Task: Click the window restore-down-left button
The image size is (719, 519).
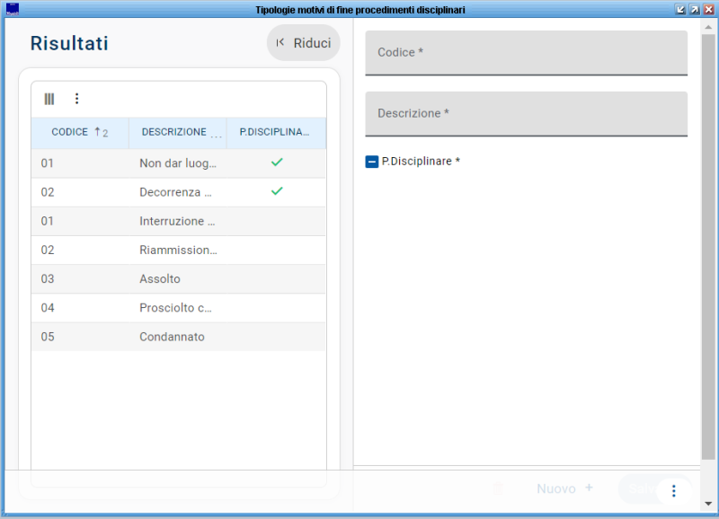Action: point(680,10)
